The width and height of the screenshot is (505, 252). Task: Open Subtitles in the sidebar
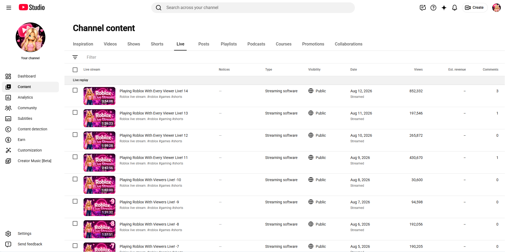[x=30, y=118]
